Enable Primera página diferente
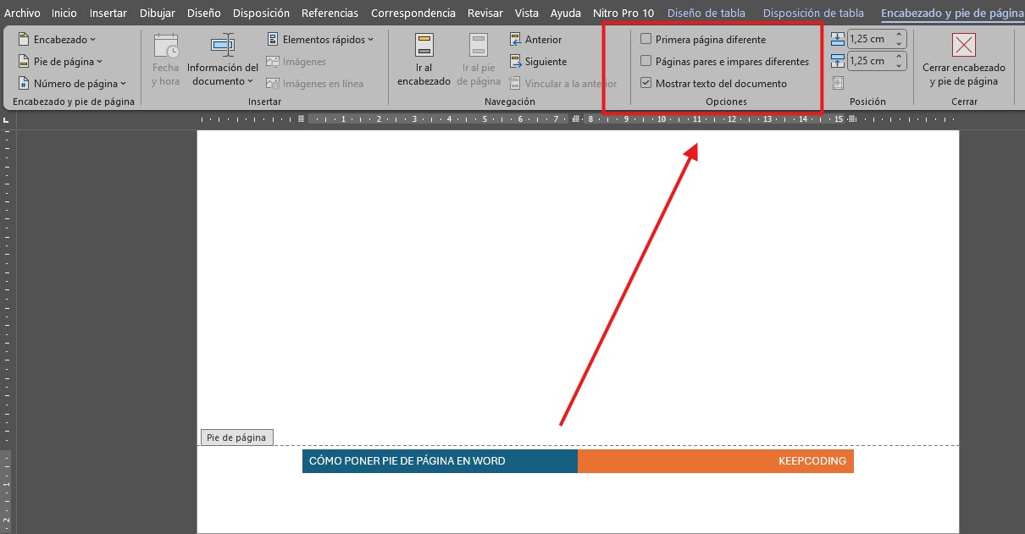 tap(703, 39)
